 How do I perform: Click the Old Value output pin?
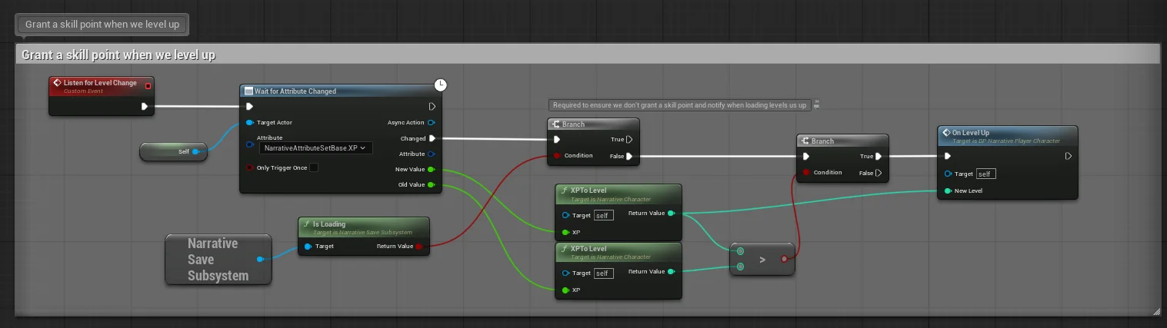click(431, 184)
